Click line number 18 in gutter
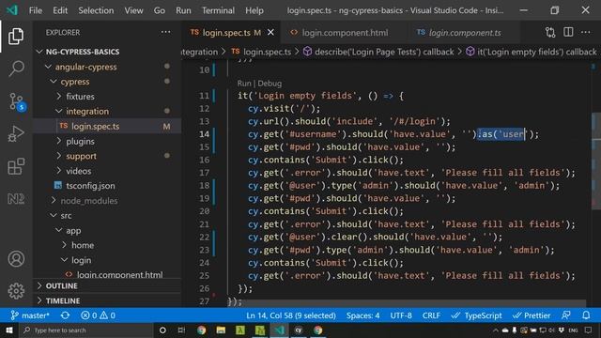Screen dimensions: 601x338 [204, 186]
